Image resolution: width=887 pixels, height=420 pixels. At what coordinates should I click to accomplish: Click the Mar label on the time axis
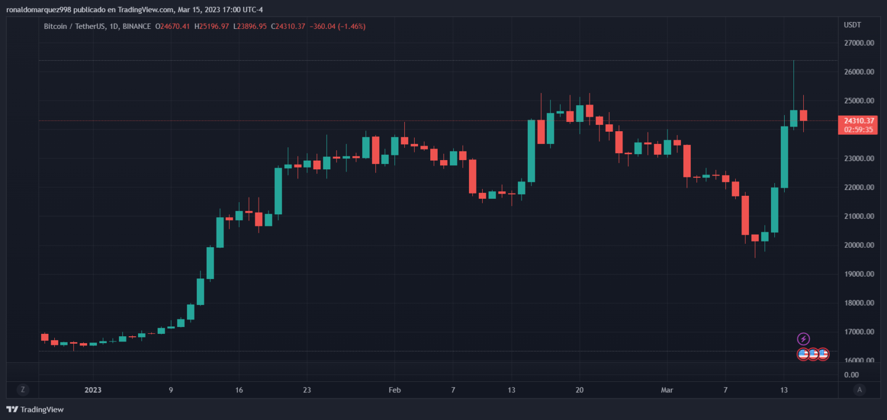(x=667, y=390)
